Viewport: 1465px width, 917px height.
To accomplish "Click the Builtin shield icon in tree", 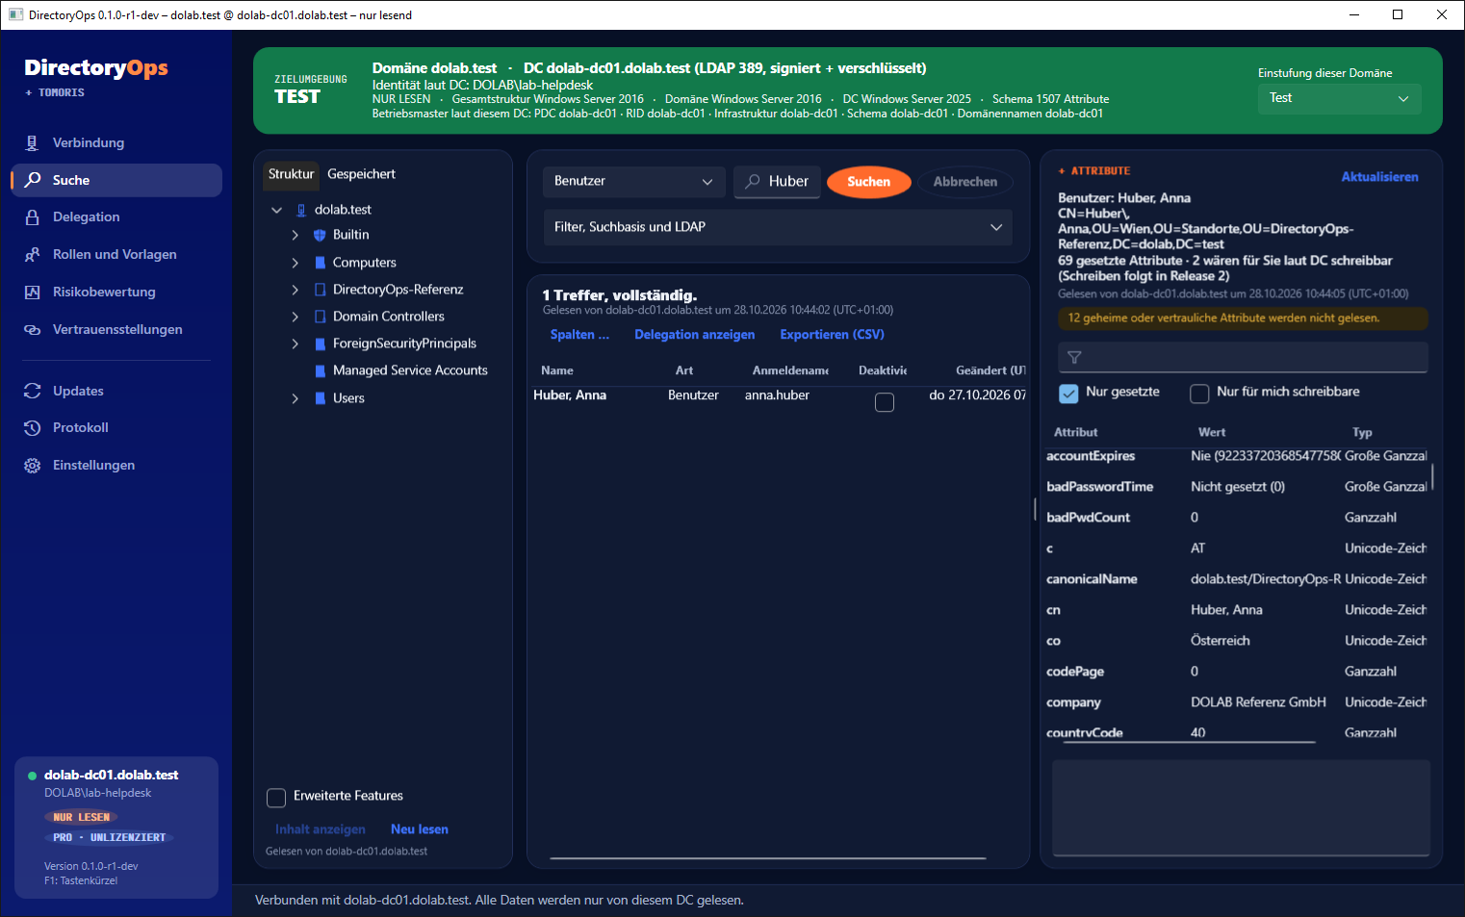I will [320, 235].
